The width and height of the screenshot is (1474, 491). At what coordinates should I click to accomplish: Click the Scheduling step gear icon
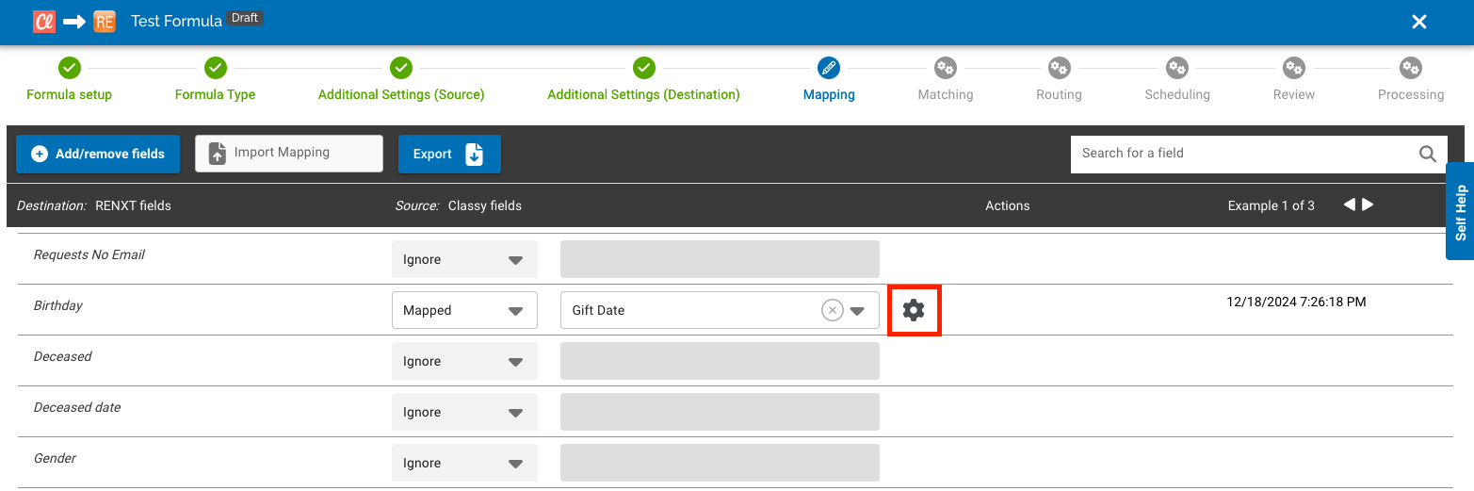(1177, 68)
